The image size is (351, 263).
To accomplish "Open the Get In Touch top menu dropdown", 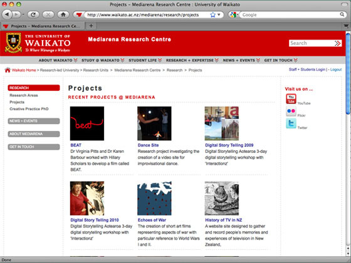I will coord(281,60).
